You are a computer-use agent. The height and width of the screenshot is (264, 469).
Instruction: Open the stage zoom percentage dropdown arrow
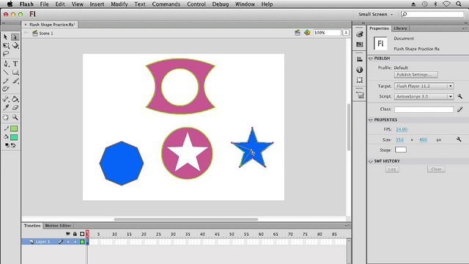click(346, 32)
